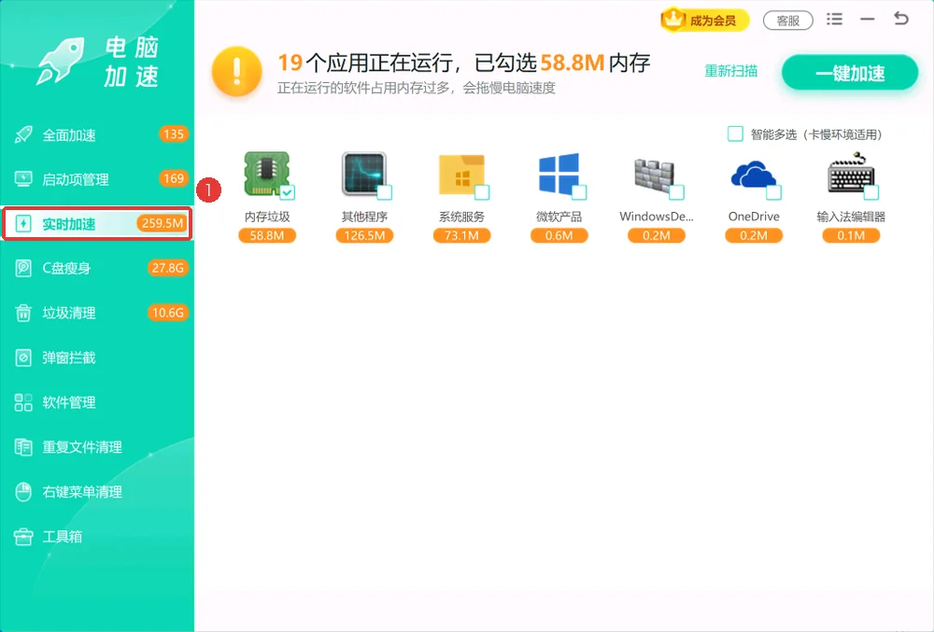Click the back arrow icon

coord(901,19)
